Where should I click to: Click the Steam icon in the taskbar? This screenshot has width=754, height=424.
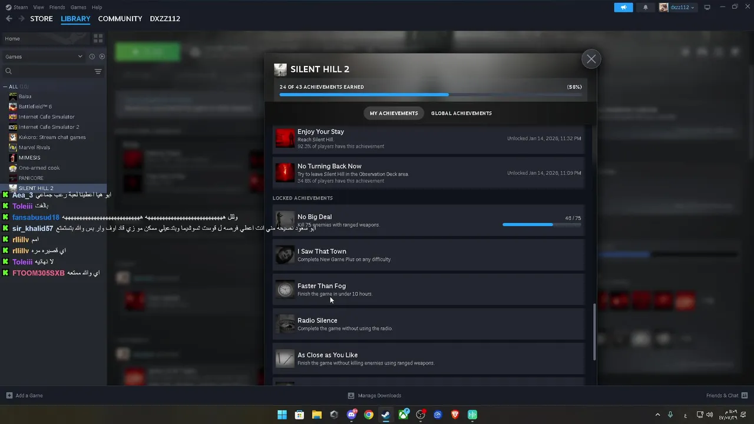point(386,415)
